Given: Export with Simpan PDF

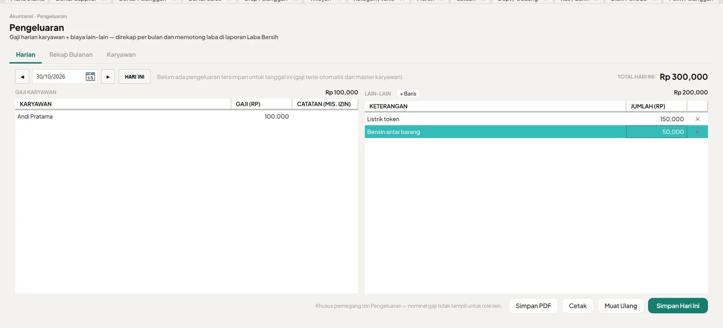Looking at the screenshot, I should pyautogui.click(x=533, y=306).
